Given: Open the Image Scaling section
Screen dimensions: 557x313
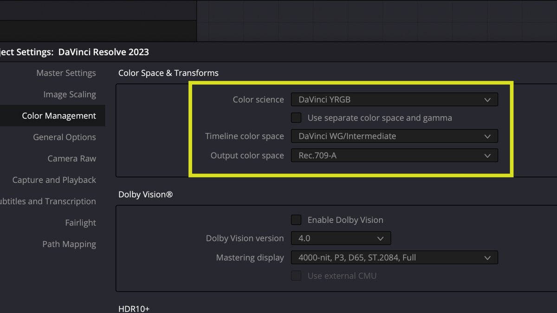Looking at the screenshot, I should point(70,94).
